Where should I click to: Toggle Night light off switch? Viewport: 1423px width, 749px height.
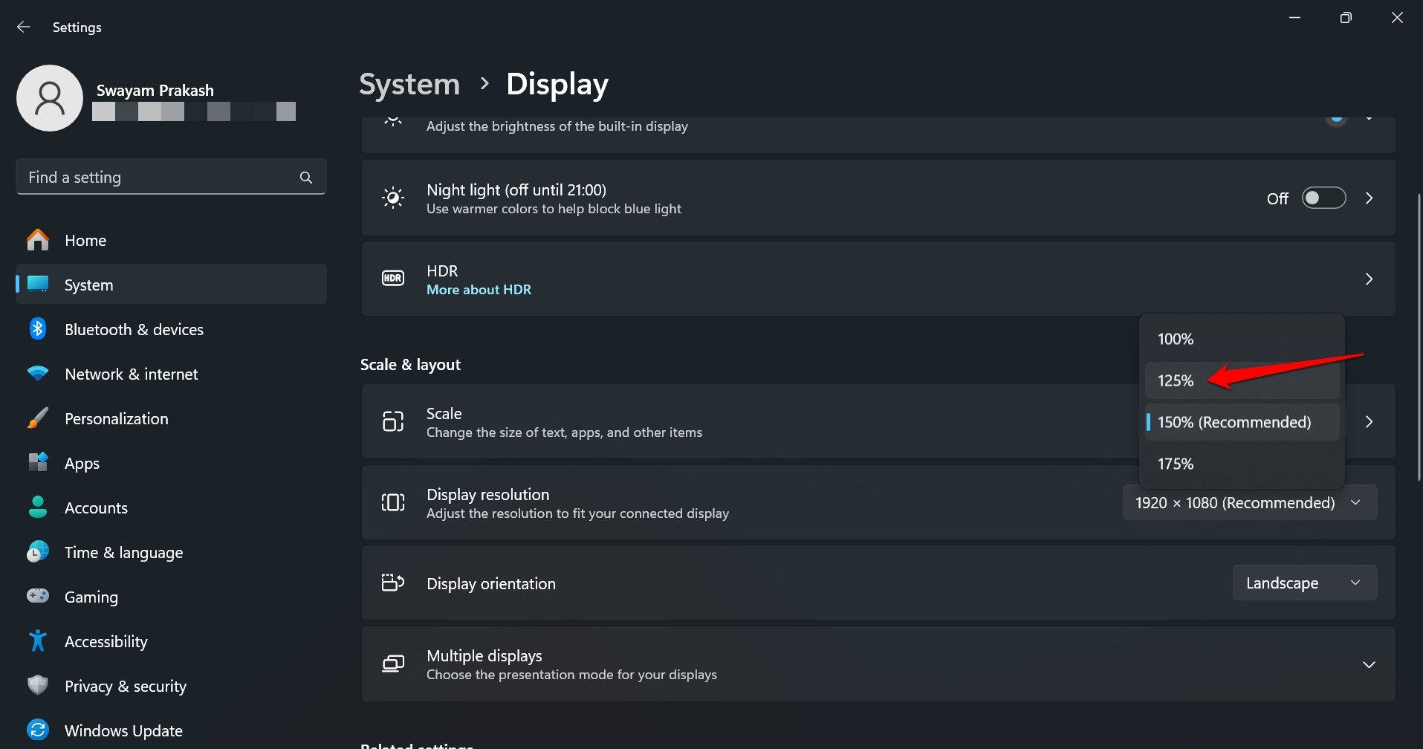[x=1323, y=198]
